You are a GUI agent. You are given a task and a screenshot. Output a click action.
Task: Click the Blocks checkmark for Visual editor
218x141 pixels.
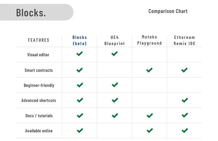[x=80, y=54]
